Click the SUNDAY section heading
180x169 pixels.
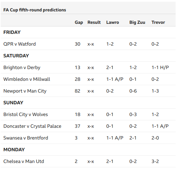pos(13,103)
